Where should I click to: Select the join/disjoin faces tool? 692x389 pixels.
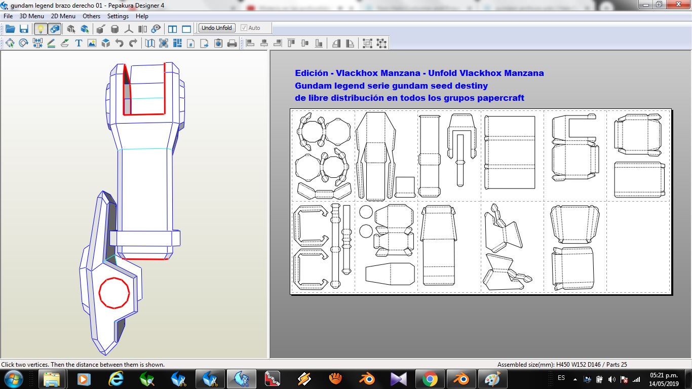point(37,44)
